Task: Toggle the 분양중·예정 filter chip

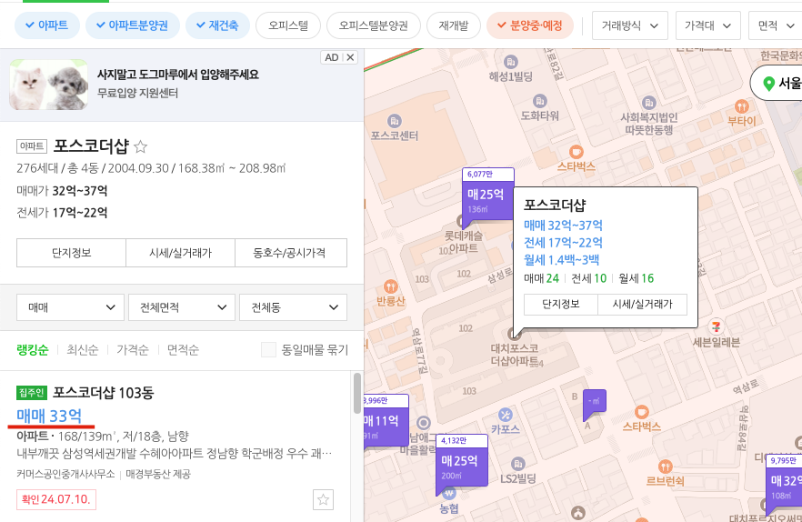Action: [x=530, y=25]
